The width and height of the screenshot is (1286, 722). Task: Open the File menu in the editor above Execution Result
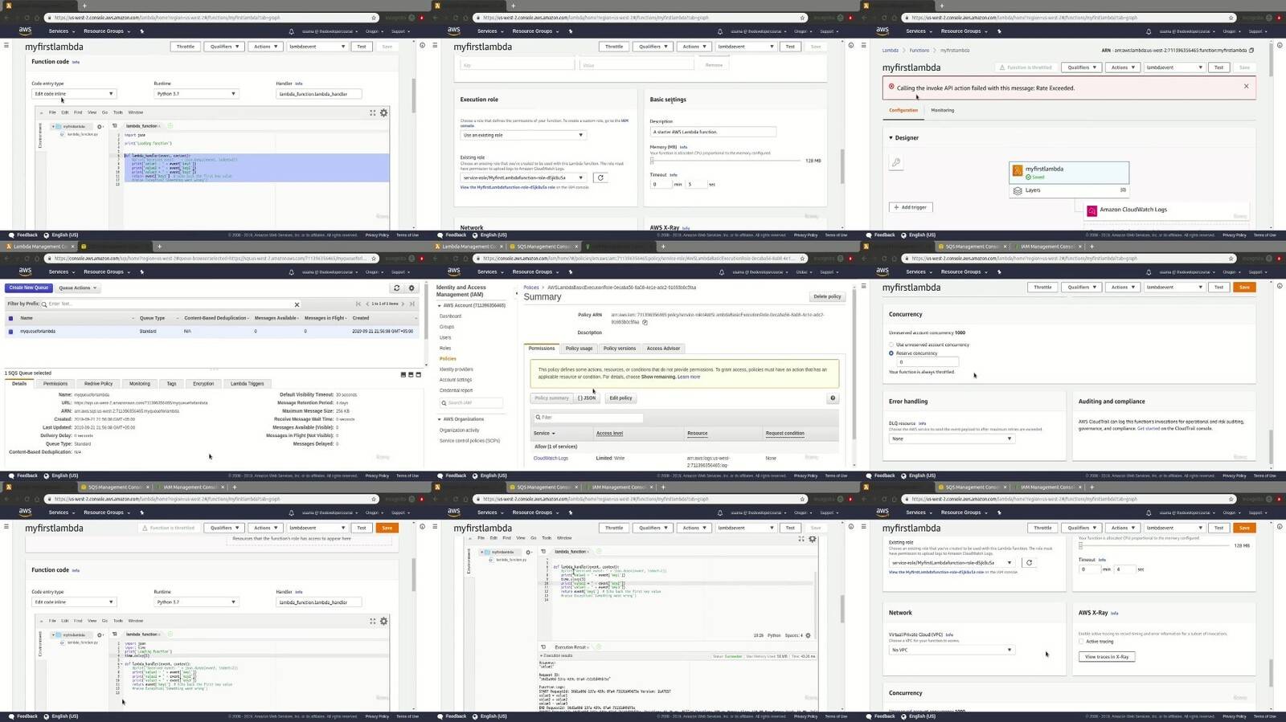(x=482, y=538)
